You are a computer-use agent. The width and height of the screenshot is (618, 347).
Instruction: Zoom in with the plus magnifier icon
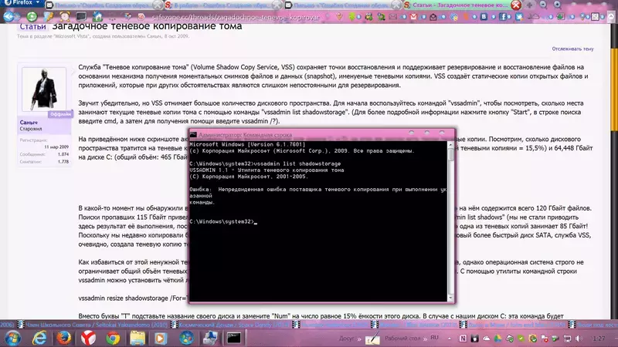[x=557, y=5]
